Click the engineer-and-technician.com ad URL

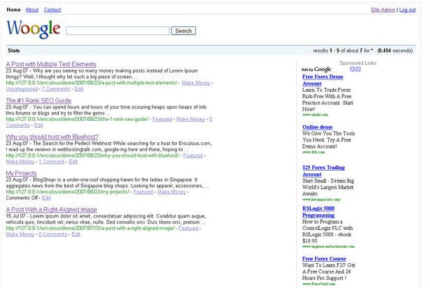pyautogui.click(x=328, y=247)
